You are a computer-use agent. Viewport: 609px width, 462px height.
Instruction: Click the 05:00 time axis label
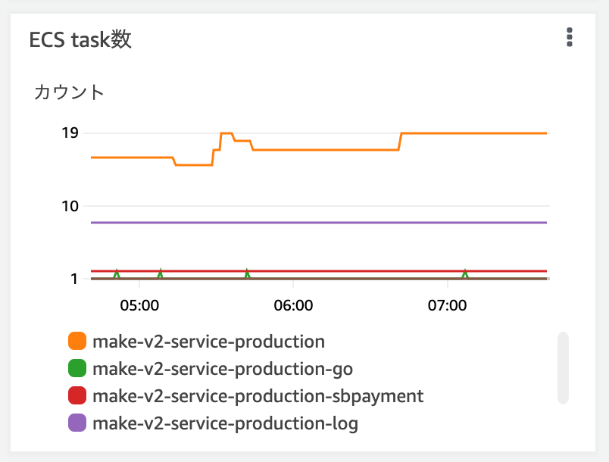point(140,307)
